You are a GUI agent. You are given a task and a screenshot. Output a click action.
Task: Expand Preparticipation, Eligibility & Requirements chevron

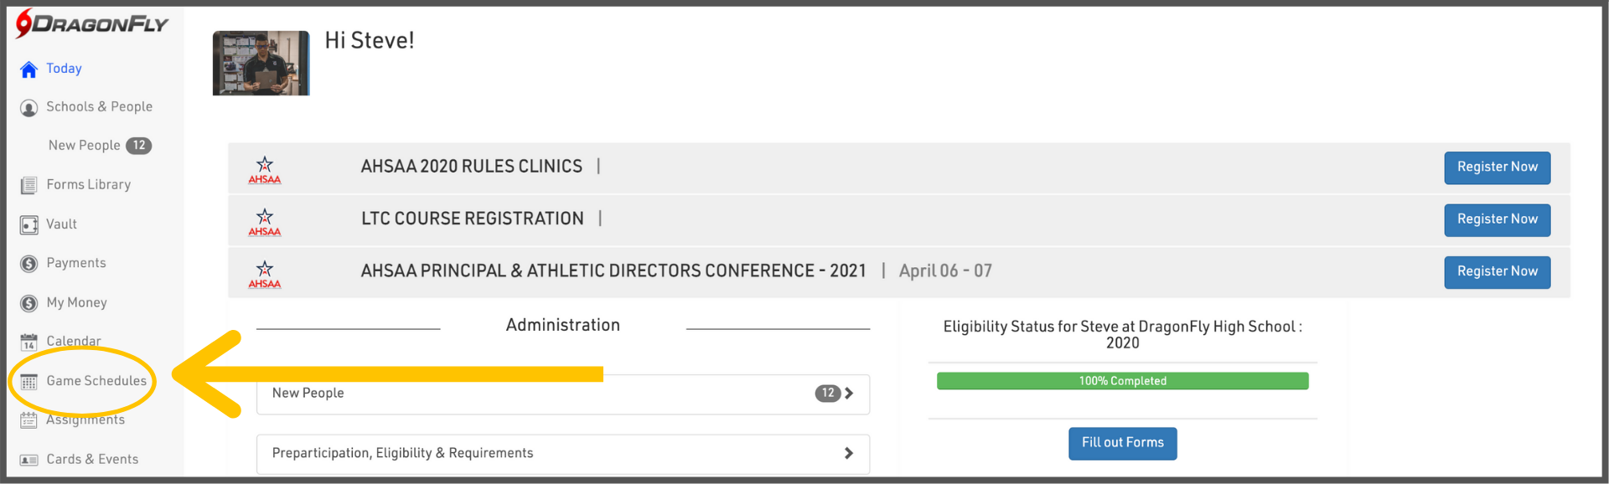[849, 453]
